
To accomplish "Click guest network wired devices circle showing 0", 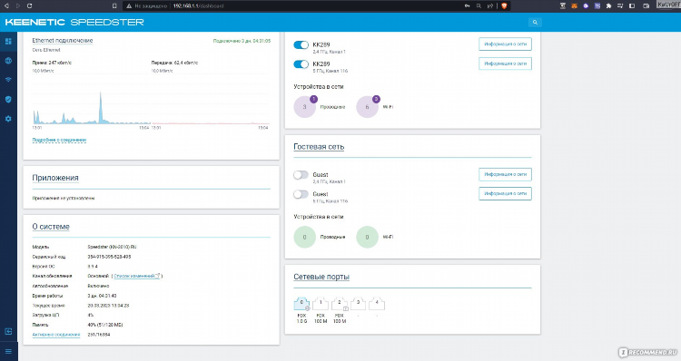I will (x=305, y=237).
